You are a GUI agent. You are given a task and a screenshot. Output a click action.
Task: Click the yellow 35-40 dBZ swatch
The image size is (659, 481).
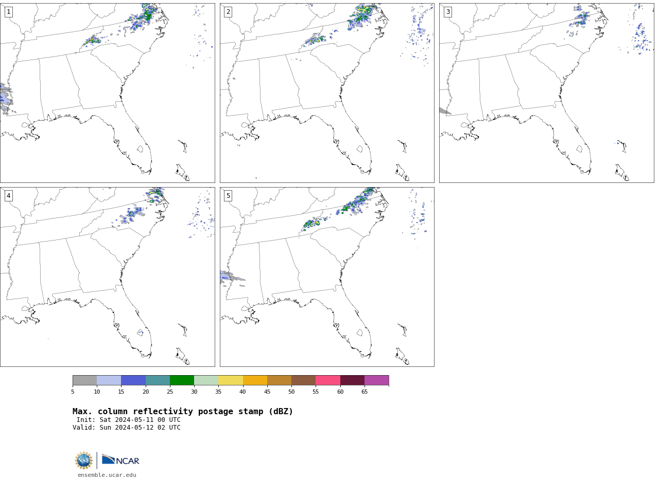pos(231,380)
